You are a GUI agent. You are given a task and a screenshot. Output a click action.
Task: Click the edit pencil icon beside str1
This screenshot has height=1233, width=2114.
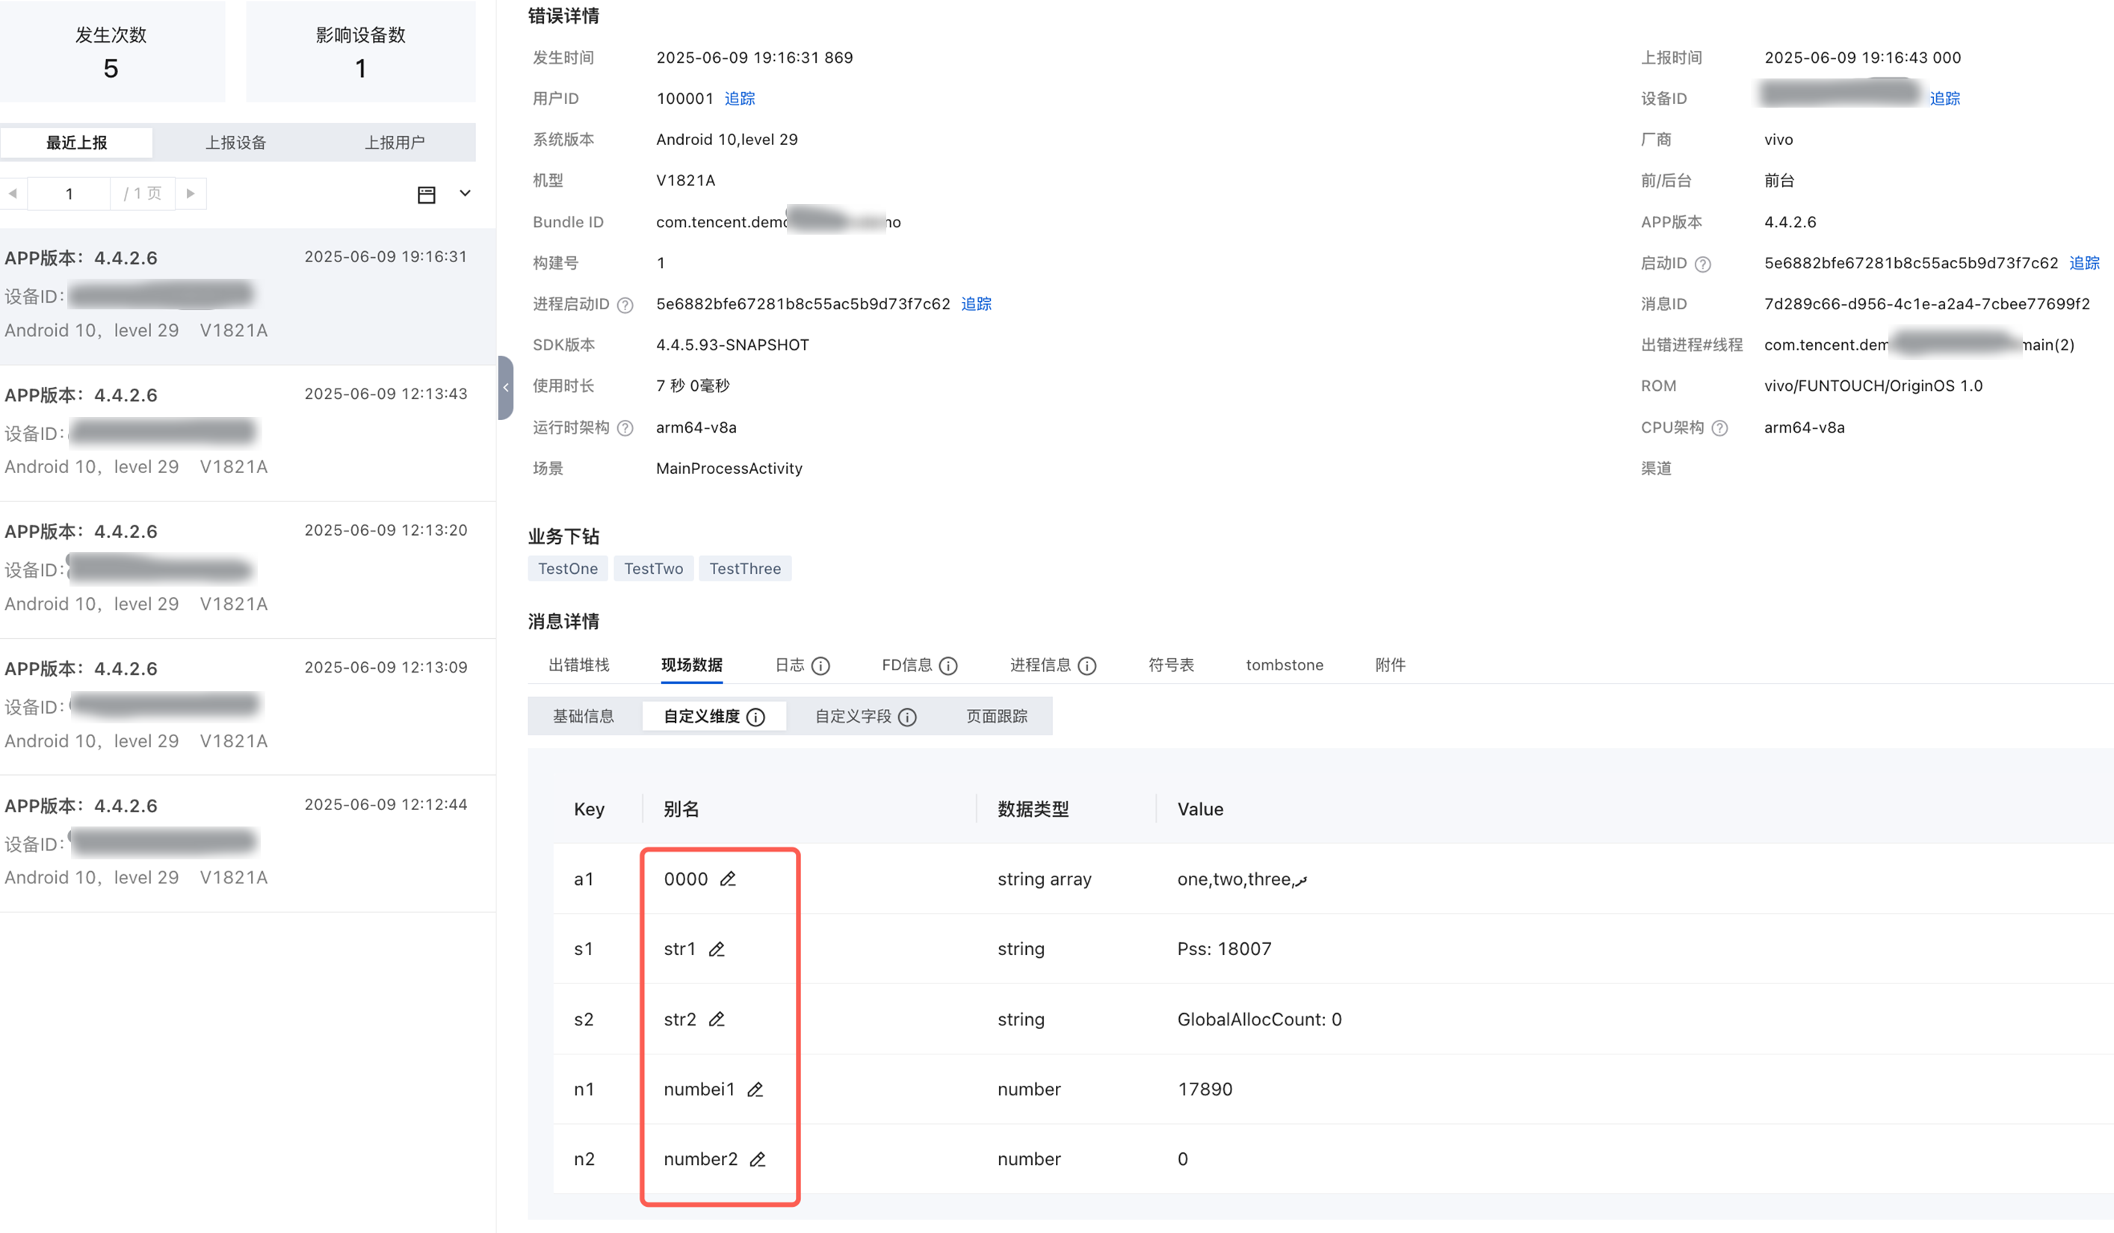point(717,950)
